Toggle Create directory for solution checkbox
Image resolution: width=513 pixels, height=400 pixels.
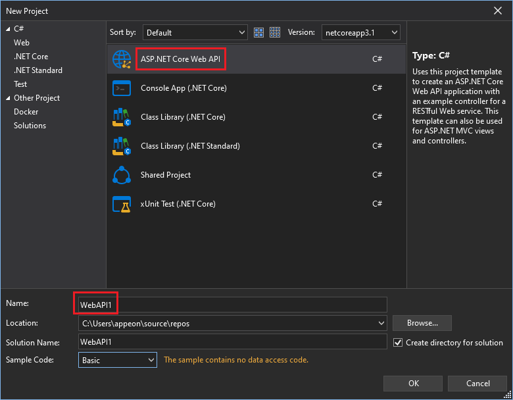[398, 343]
